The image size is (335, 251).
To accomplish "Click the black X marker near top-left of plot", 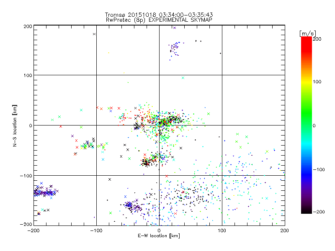I will 94,34.
